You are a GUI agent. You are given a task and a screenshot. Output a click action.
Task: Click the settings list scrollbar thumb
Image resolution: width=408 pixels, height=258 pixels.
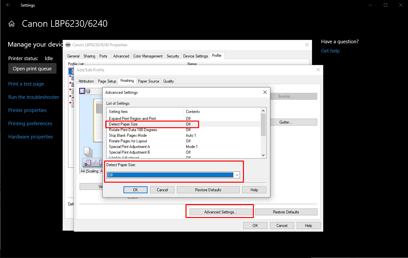point(263,125)
